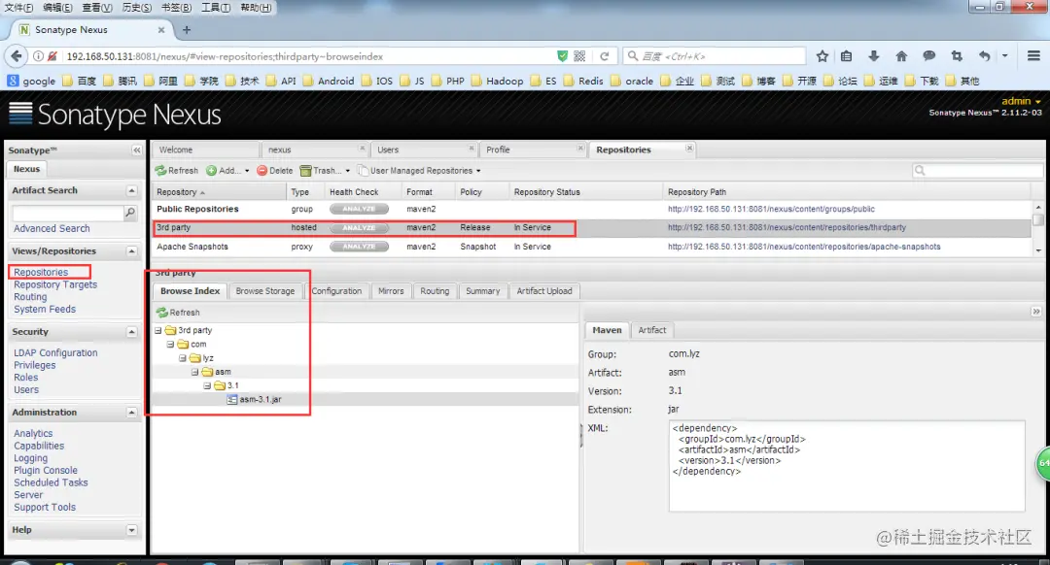Expand the Help section
The height and width of the screenshot is (565, 1050).
131,530
